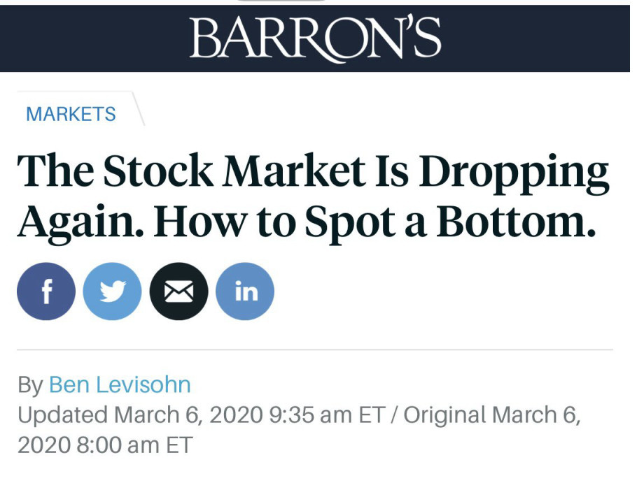Click the 'f' glyph in Facebook circle

47,291
